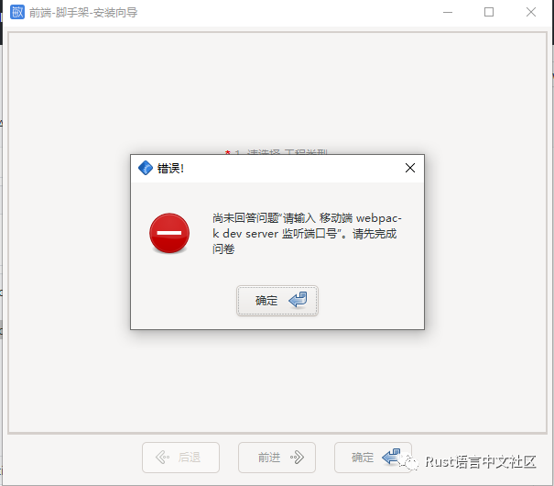Screen dimensions: 554x486
Task: Click 前进 button in wizard
Action: click(x=277, y=458)
